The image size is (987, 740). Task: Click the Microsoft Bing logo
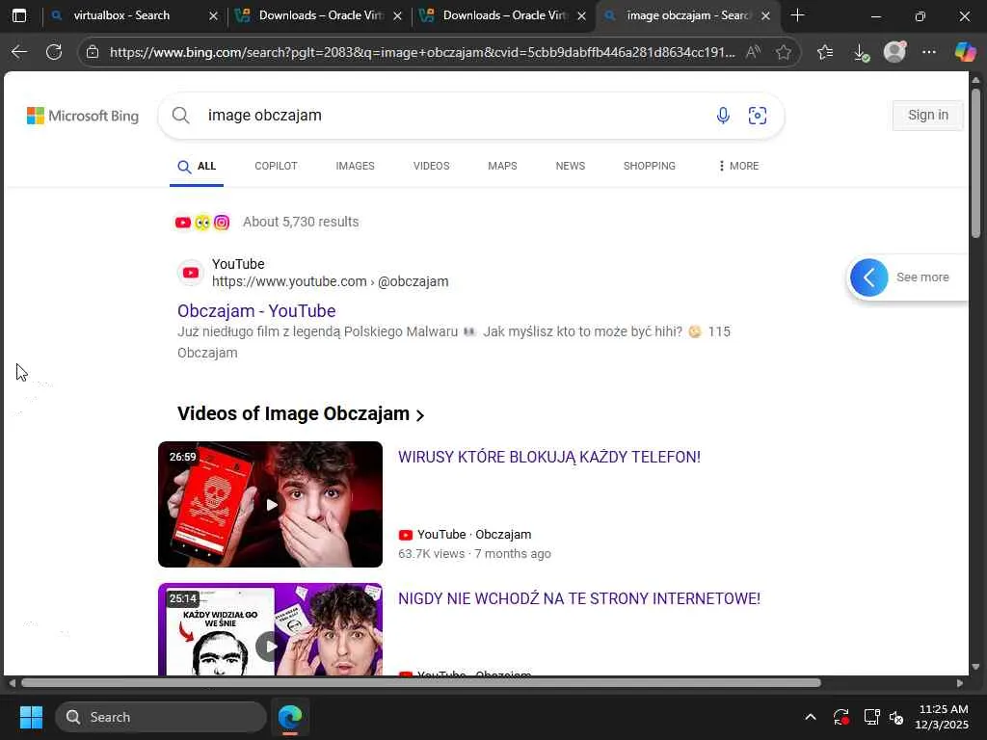click(x=83, y=116)
